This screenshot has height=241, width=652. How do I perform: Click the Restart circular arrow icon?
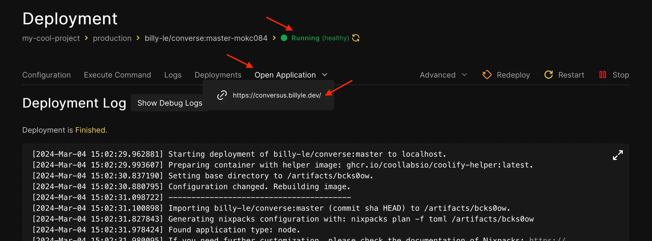(x=549, y=75)
